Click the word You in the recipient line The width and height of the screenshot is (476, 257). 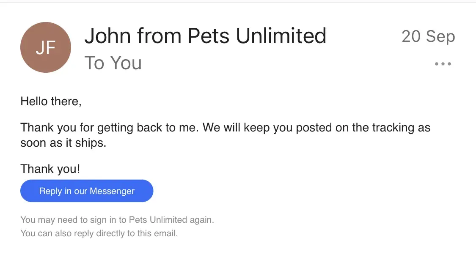tap(126, 63)
